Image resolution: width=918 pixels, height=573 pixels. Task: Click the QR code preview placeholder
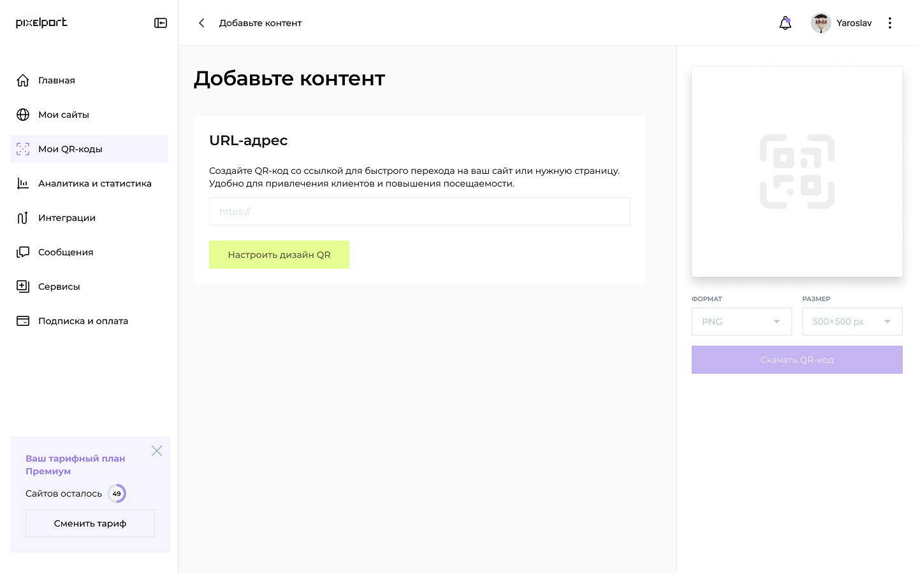797,171
